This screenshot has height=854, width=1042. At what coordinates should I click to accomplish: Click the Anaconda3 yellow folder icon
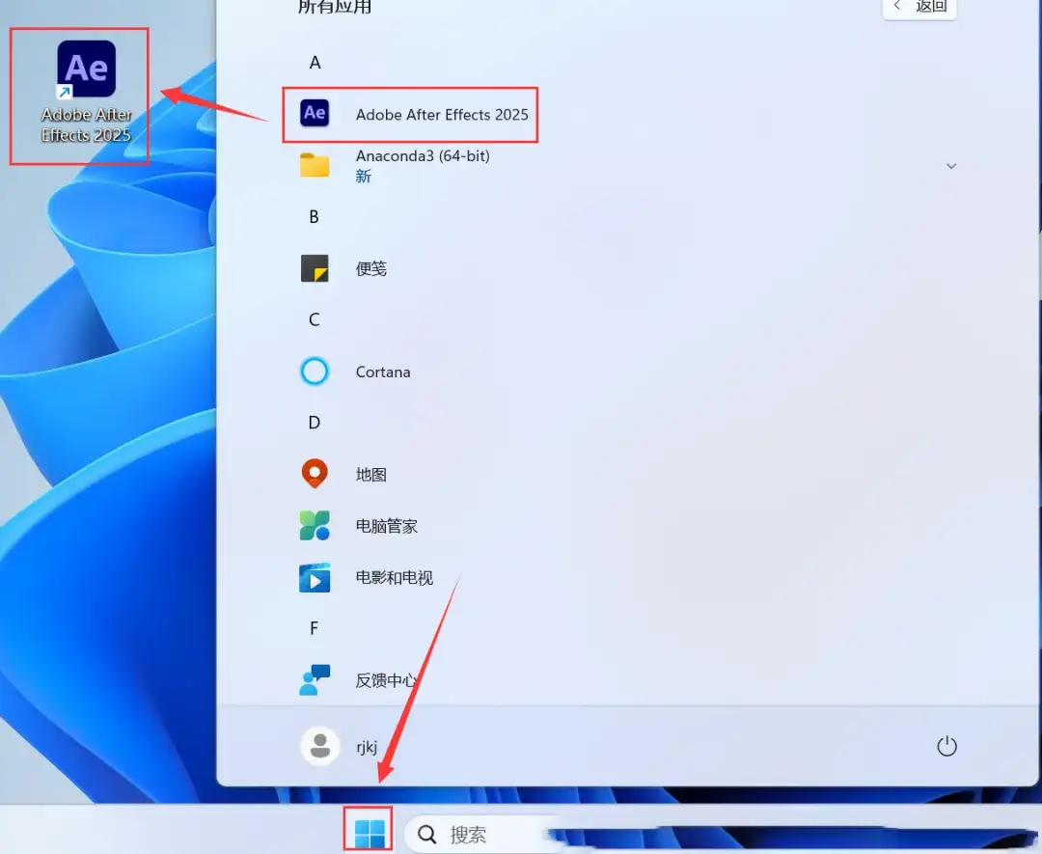314,165
